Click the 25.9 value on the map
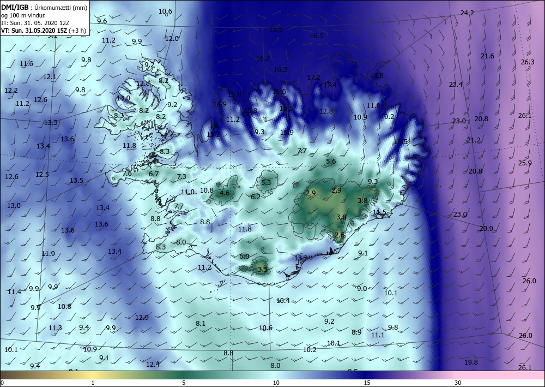 (x=525, y=163)
